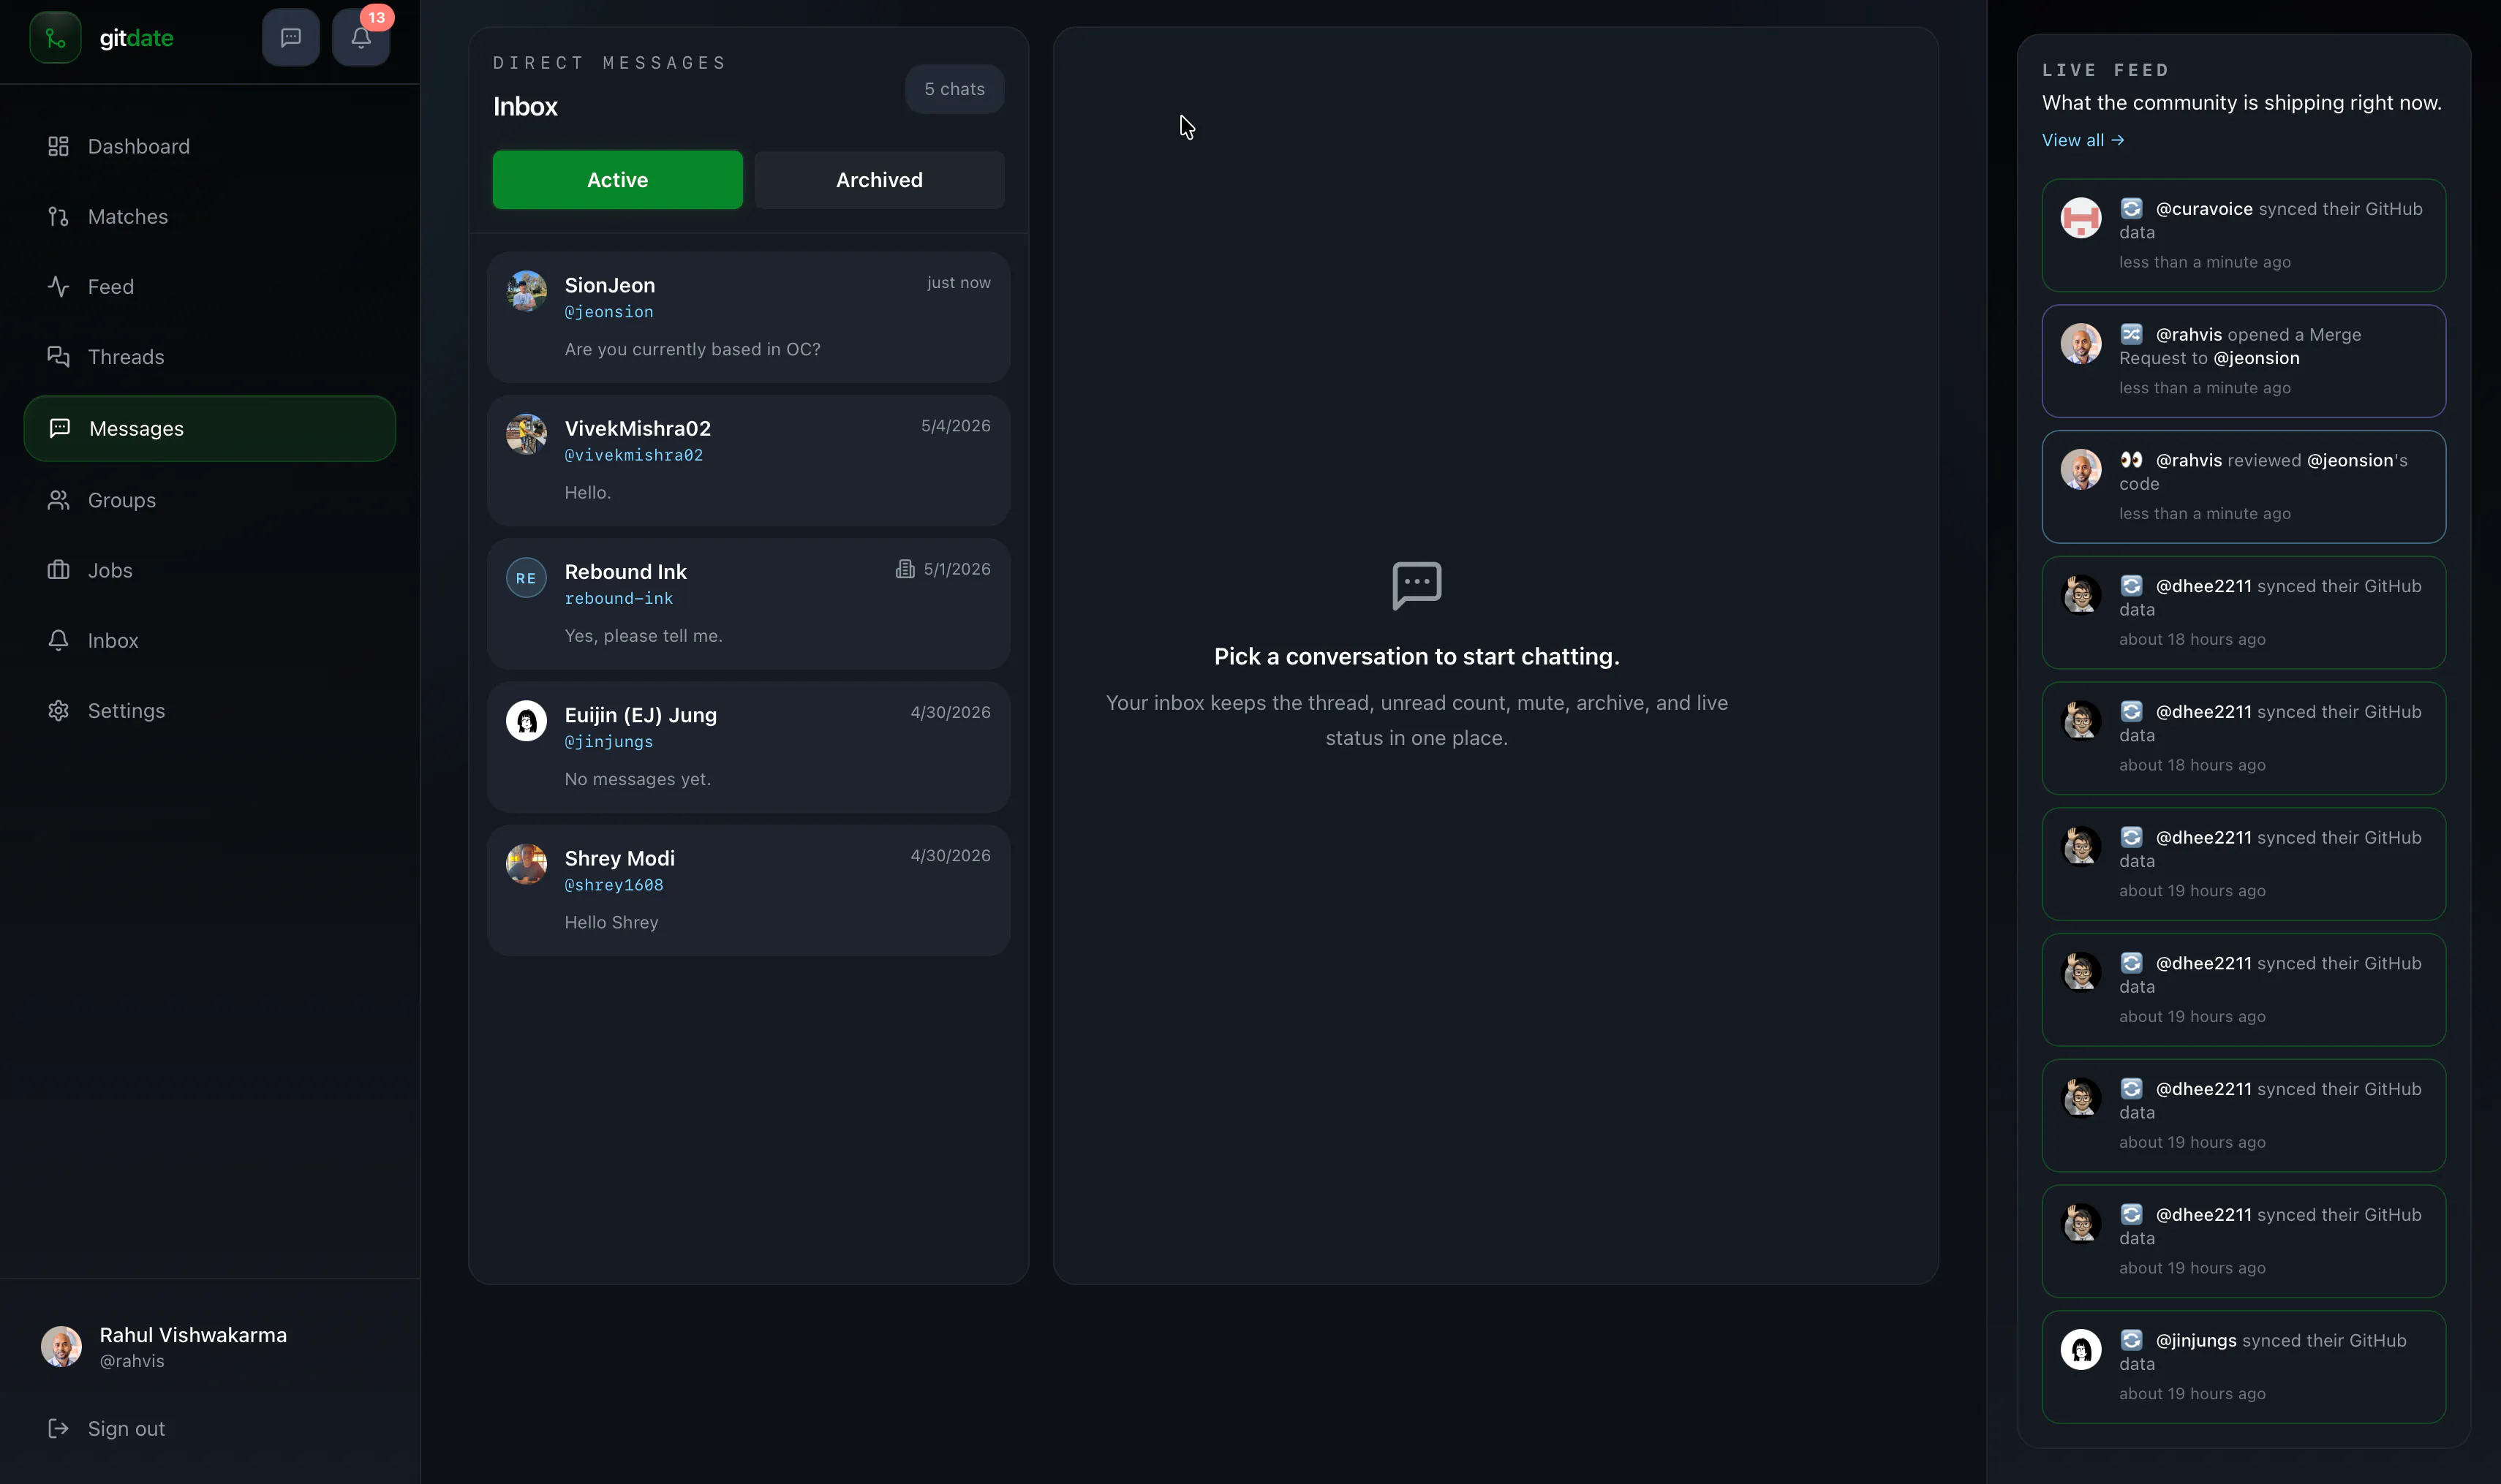
Task: Open Matches page
Action: tap(210, 216)
